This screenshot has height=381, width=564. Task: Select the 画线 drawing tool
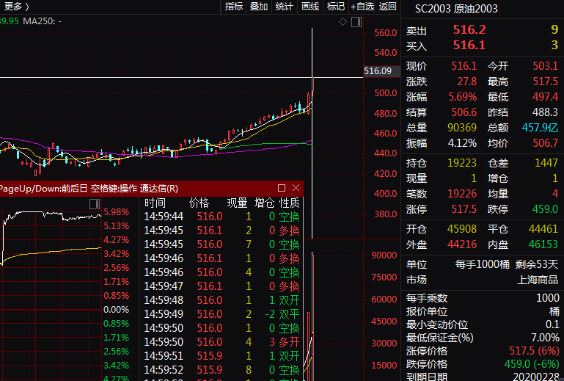pyautogui.click(x=310, y=7)
